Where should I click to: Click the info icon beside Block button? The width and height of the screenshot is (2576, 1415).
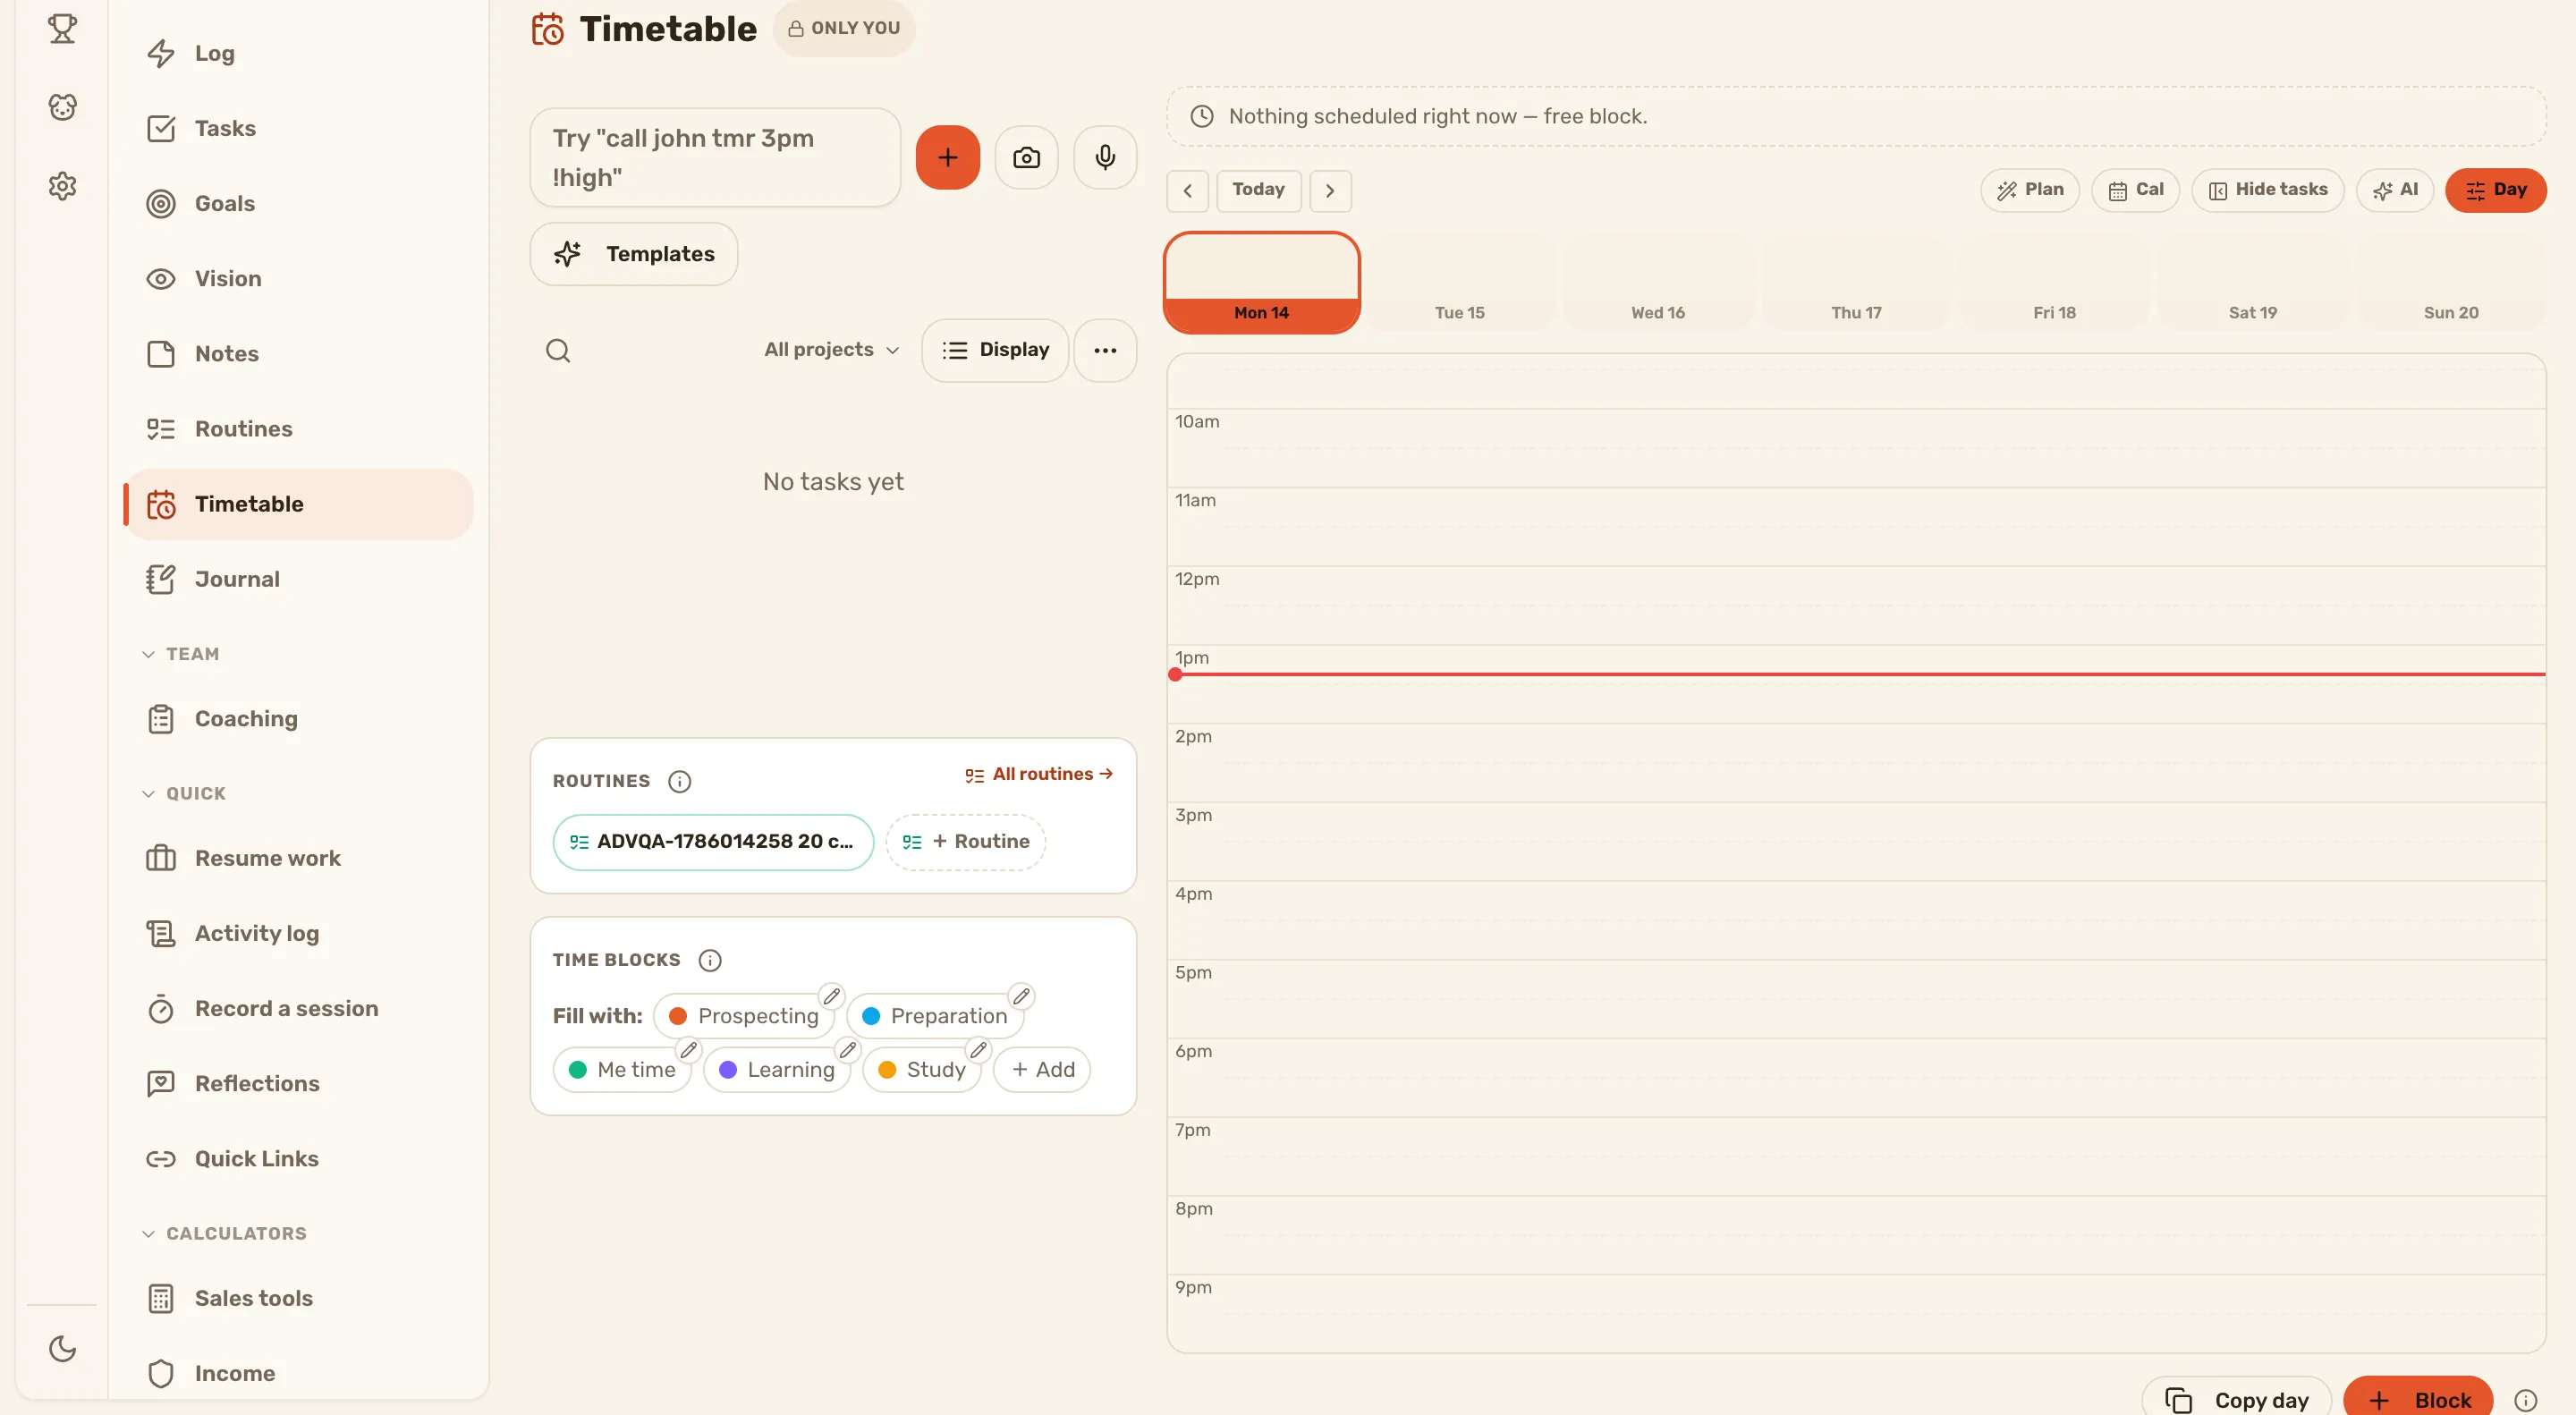click(2525, 1400)
